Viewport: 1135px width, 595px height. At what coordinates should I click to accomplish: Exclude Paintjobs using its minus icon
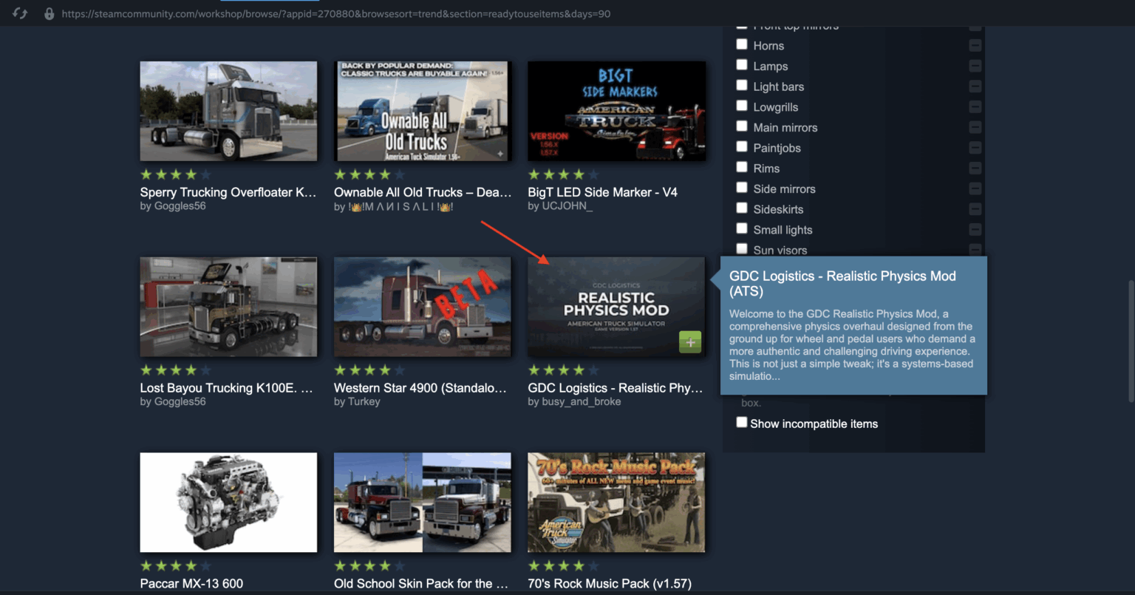pyautogui.click(x=974, y=147)
